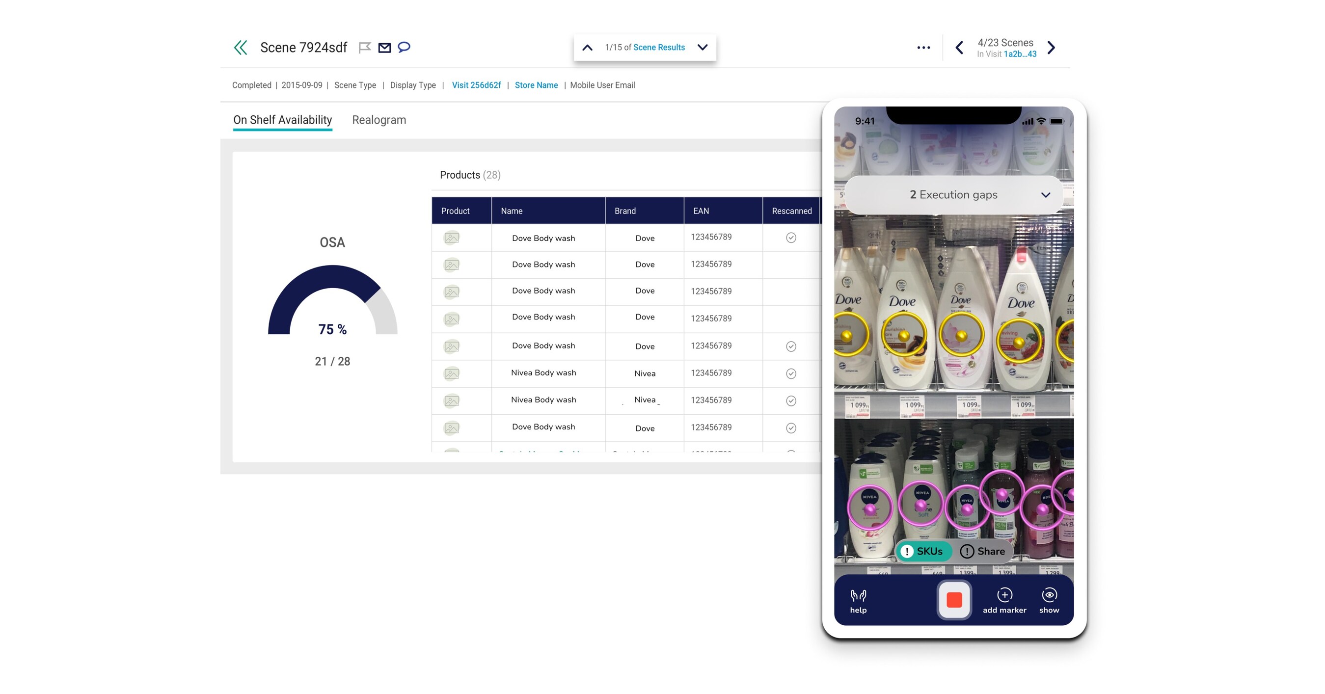Click the double-chevron back icon beside Scene 7924sdf
The height and width of the screenshot is (694, 1325).
click(x=241, y=47)
